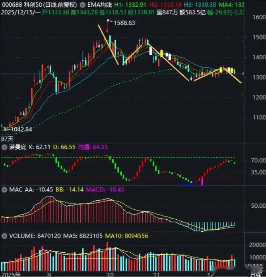Click the MA10: 8094556 value
Image resolution: width=266 pixels, height=277 pixels.
pyautogui.click(x=126, y=236)
